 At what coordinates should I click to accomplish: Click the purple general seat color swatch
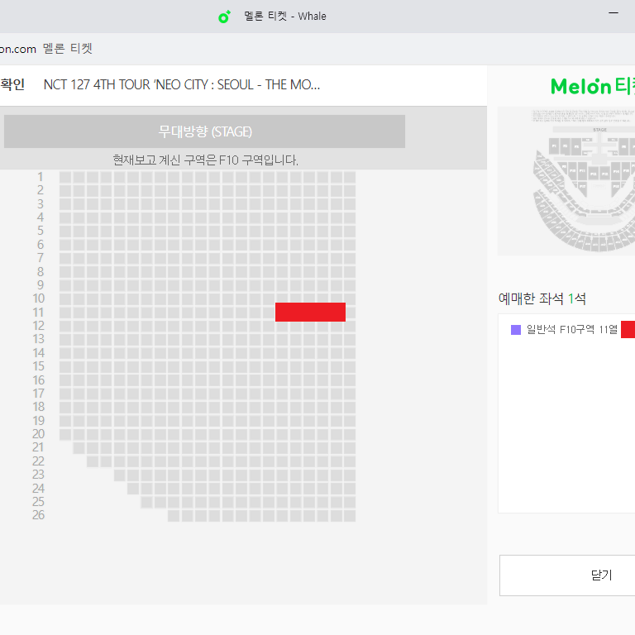pyautogui.click(x=516, y=330)
